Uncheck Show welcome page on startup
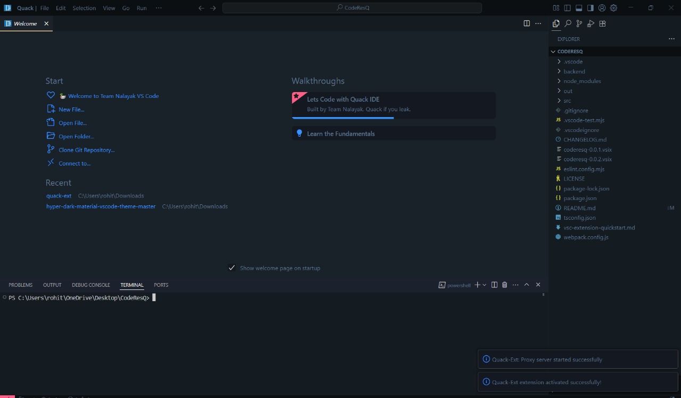This screenshot has height=398, width=681. tap(232, 268)
